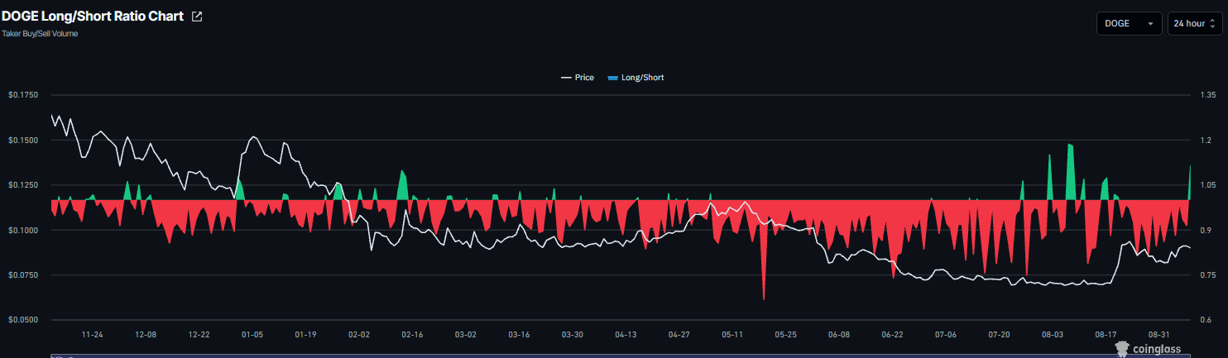1228x358 pixels.
Task: Click the 12-08 date label
Action: point(146,335)
